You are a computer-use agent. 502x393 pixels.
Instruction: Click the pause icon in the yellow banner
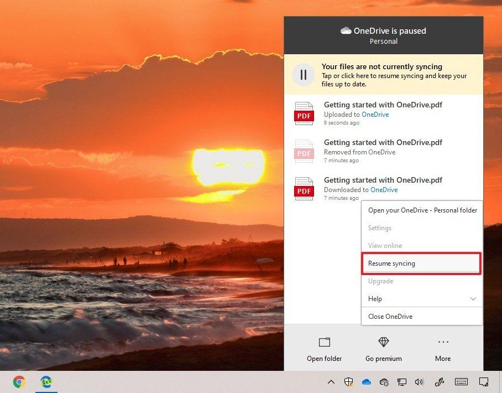click(303, 74)
